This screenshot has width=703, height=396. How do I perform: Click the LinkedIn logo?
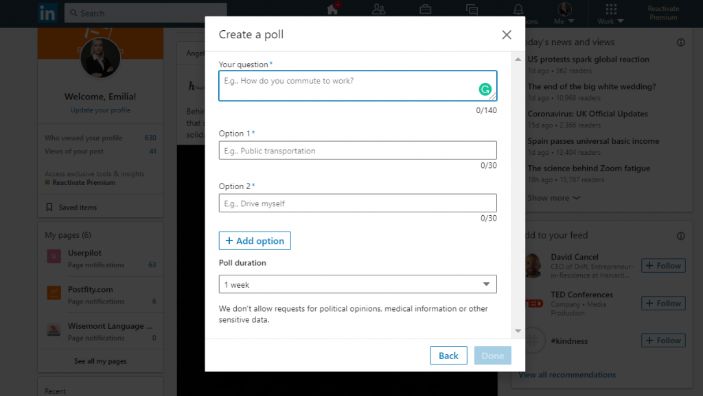tap(47, 12)
